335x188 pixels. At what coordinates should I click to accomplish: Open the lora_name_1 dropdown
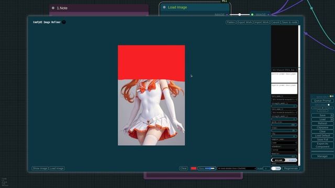click(x=284, y=100)
